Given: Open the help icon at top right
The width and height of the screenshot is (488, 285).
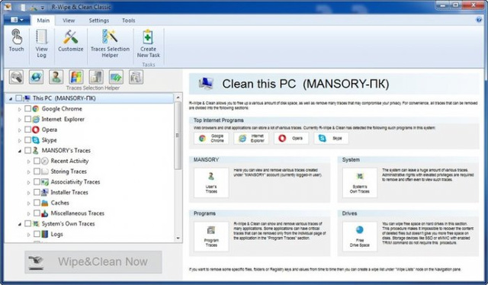Looking at the screenshot, I should (x=479, y=20).
